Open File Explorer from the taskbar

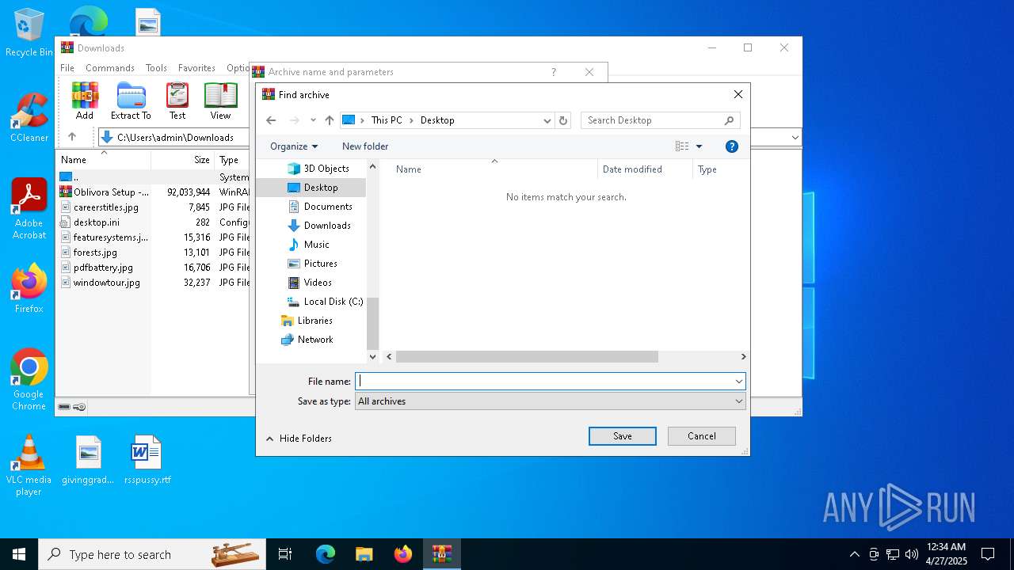coord(364,554)
